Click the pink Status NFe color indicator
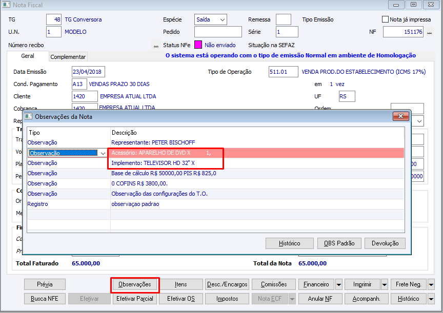 (198, 45)
